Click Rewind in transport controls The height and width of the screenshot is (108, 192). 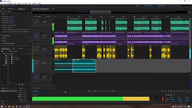(x=101, y=91)
